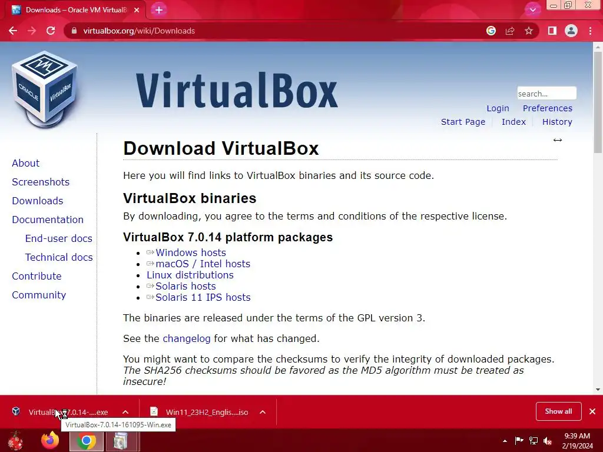Open the Chrome side panel
Screen dimensions: 603x452
point(552,31)
